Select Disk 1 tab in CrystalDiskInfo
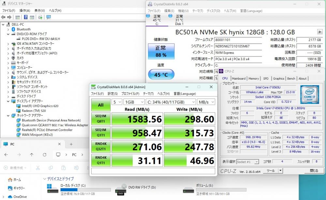The width and height of the screenshot is (326, 200). click(179, 20)
